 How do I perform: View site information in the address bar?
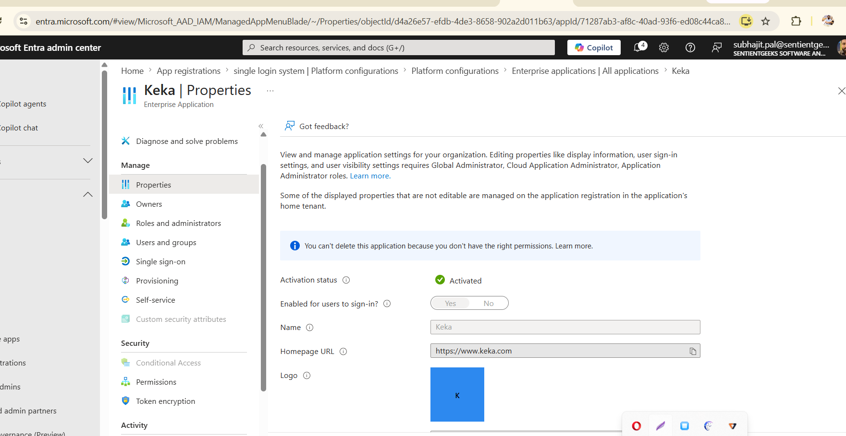coord(23,21)
